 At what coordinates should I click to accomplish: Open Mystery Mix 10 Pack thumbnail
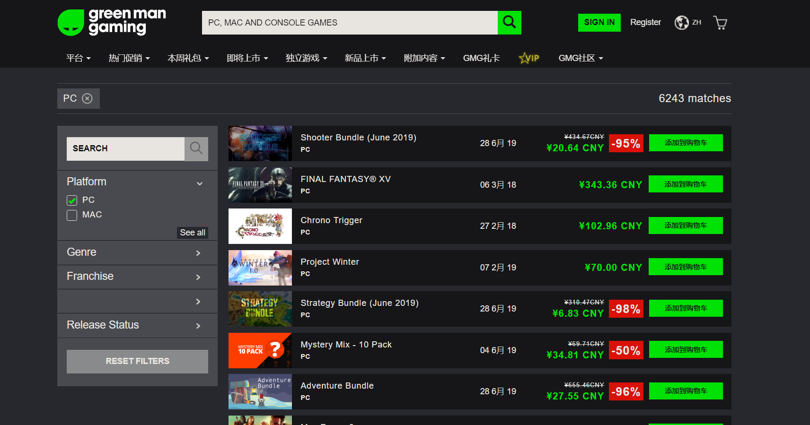tap(260, 350)
